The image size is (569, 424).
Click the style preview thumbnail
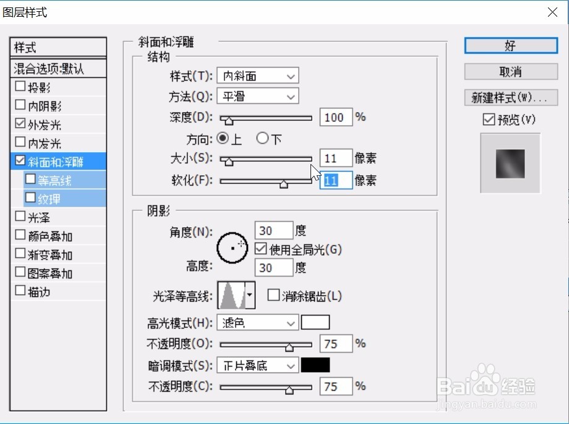coord(510,163)
